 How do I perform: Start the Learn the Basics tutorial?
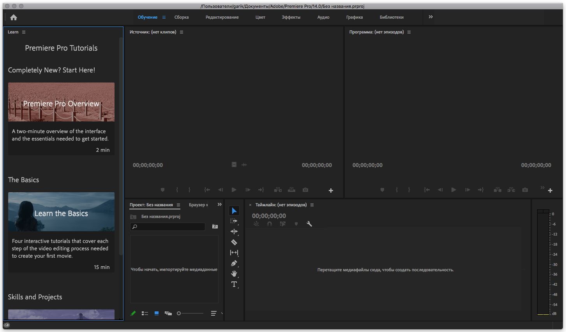61,212
